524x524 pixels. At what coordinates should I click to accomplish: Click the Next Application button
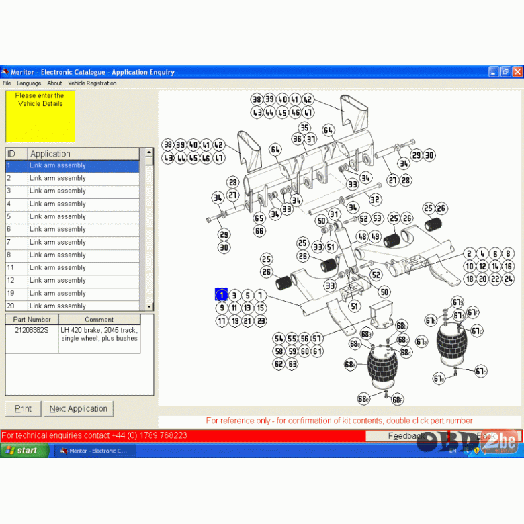(79, 408)
